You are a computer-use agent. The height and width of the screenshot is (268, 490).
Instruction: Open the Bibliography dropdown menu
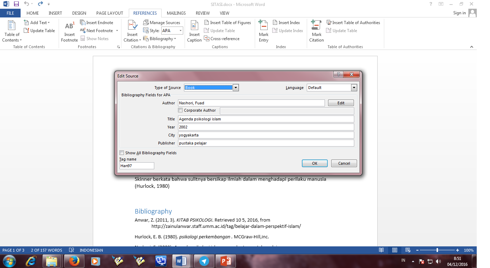point(160,39)
